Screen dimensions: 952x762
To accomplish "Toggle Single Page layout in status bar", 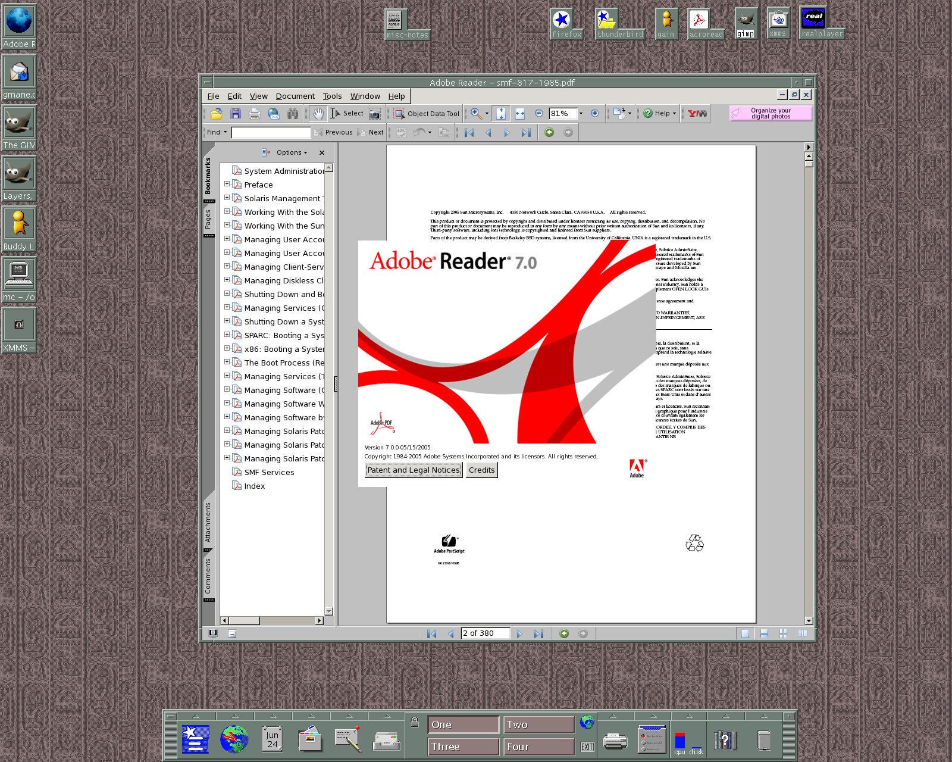I will click(745, 633).
